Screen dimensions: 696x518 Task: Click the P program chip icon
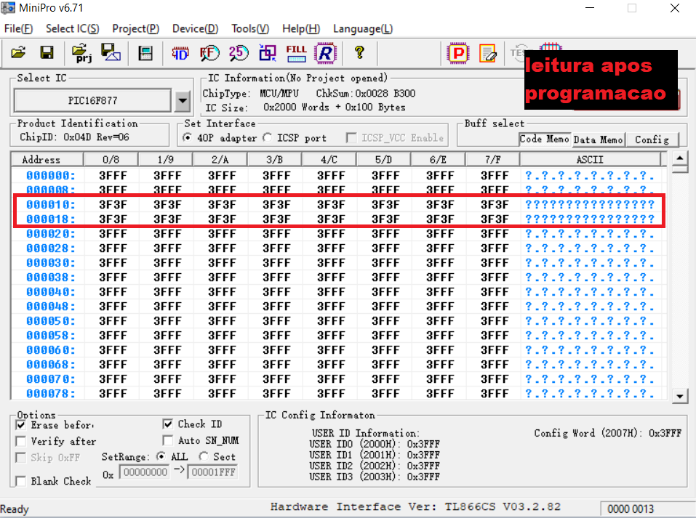458,53
